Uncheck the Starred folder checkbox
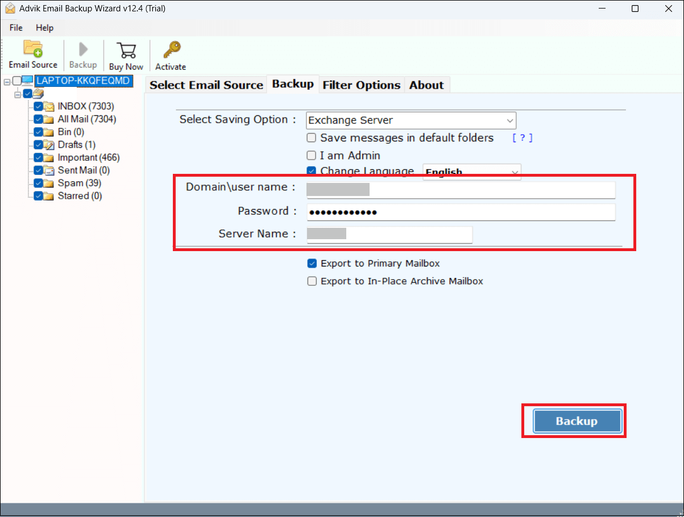Viewport: 684px width, 517px height. 38,196
